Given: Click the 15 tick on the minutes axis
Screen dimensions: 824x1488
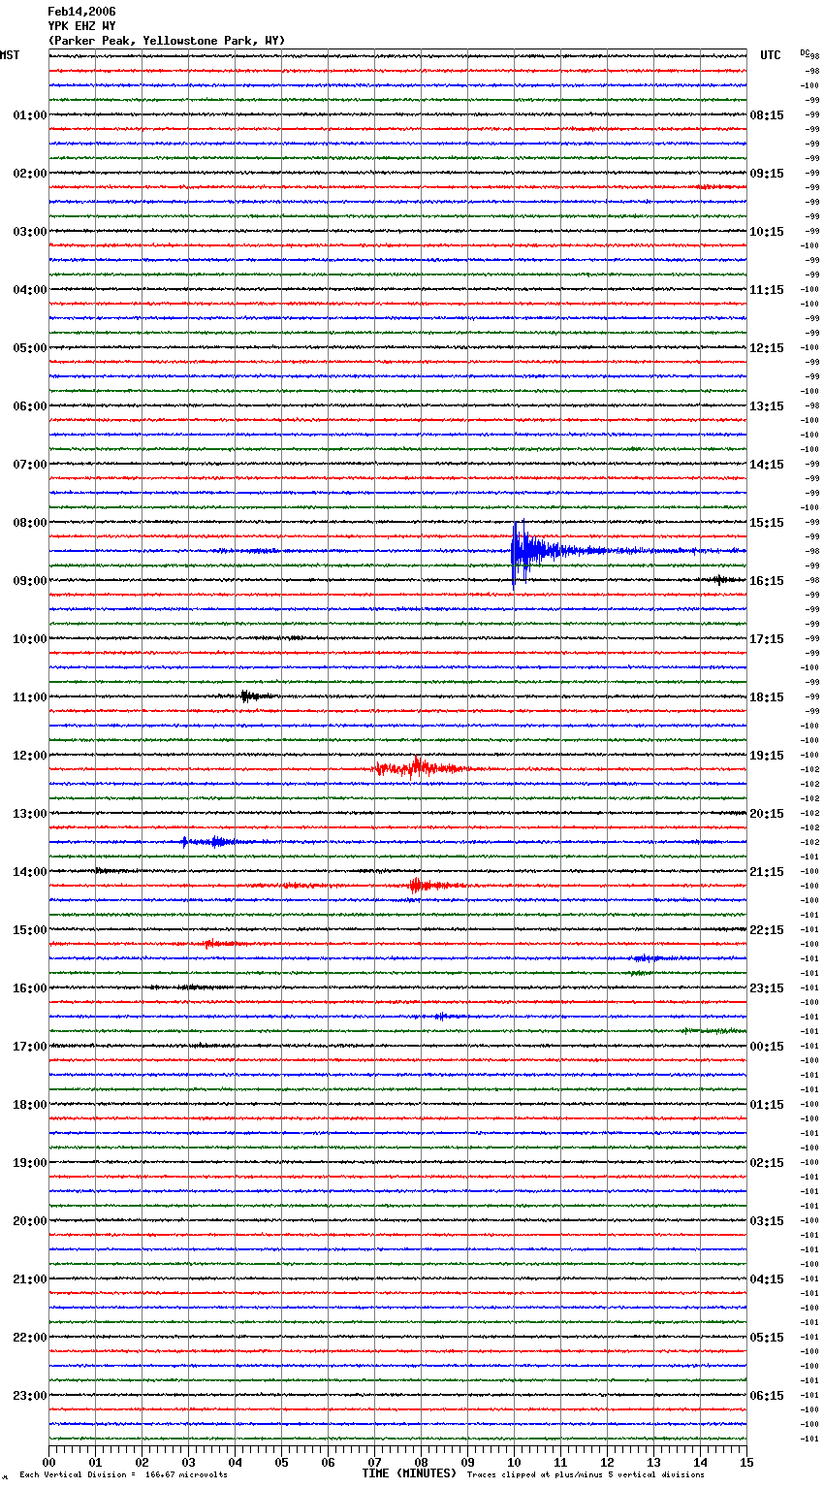Looking at the screenshot, I should [x=746, y=1462].
